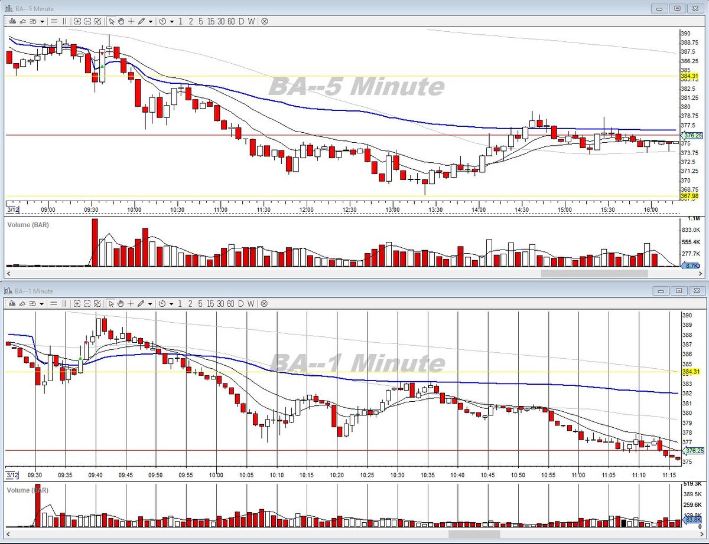
Task: Click 376.29 last price tag on 1 Minute chart
Action: (692, 451)
